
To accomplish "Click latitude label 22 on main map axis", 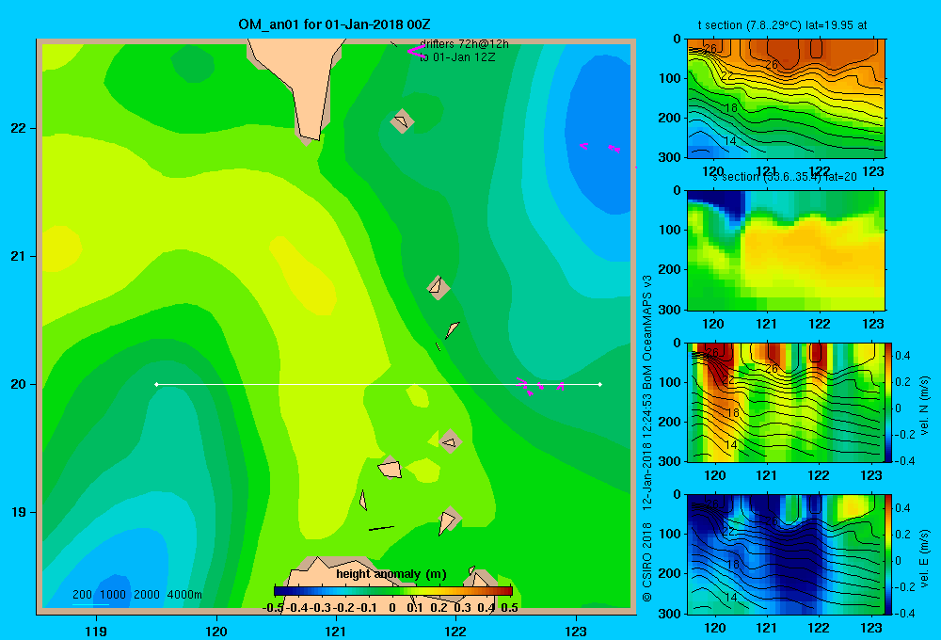I will (19, 128).
